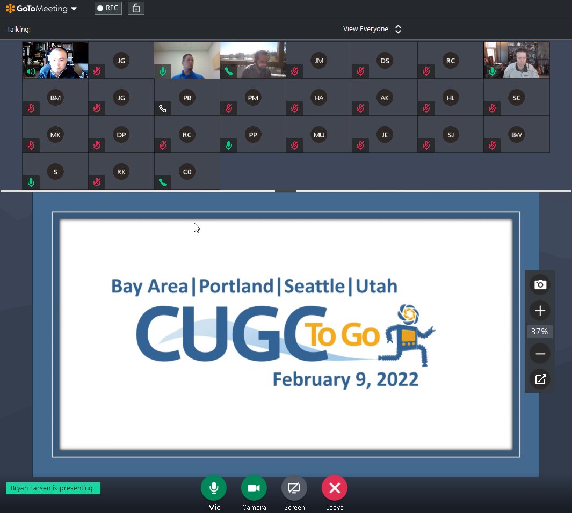Select the outdoor-window webcam thumbnail
The width and height of the screenshot is (572, 513).
pyautogui.click(x=253, y=60)
